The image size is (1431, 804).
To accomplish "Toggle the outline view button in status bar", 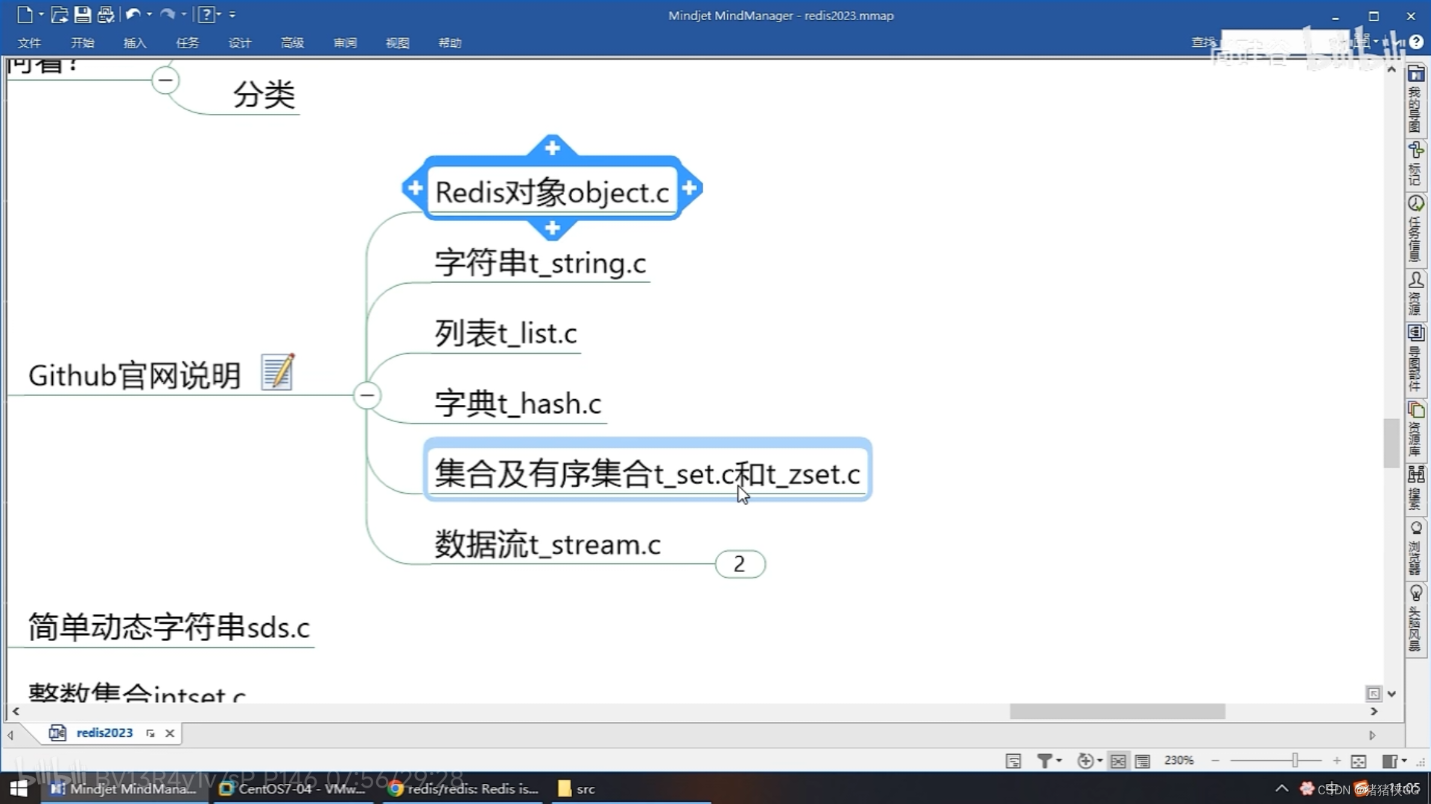I will (1142, 760).
